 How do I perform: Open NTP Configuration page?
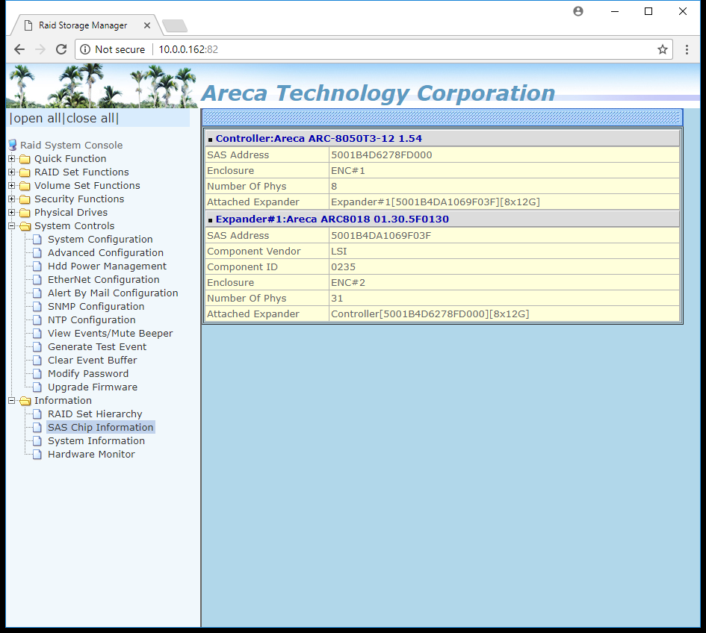[92, 320]
